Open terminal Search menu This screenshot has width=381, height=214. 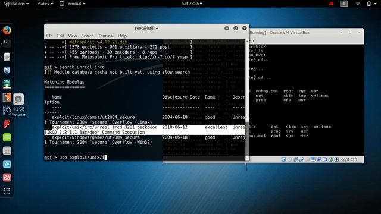pyautogui.click(x=88, y=36)
